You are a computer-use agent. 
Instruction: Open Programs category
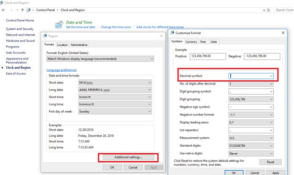pos(13,47)
